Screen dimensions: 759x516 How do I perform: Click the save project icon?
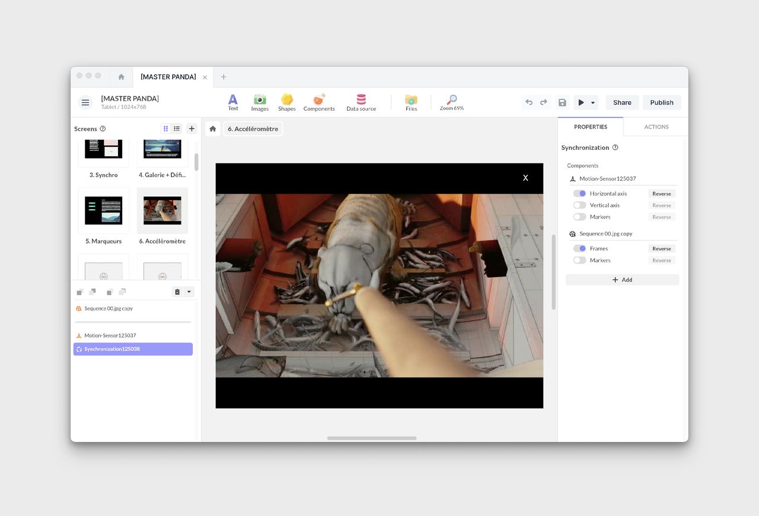click(562, 102)
